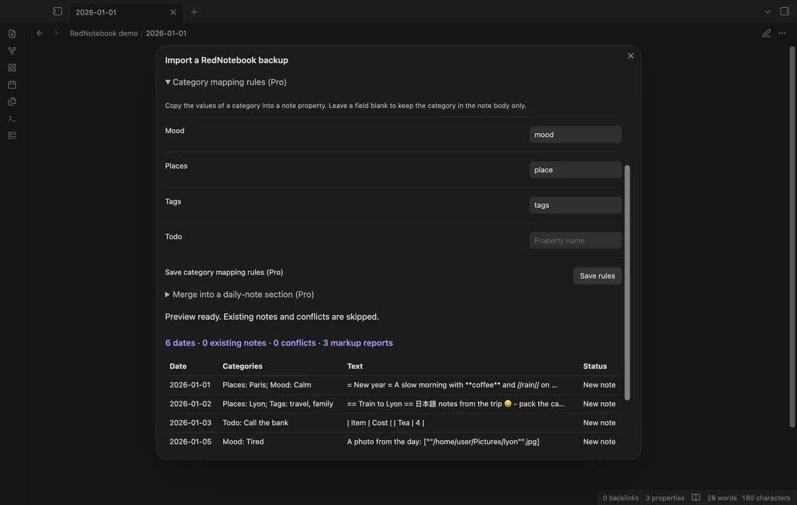
Task: Click 0 backlinks in the status bar
Action: [x=620, y=498]
